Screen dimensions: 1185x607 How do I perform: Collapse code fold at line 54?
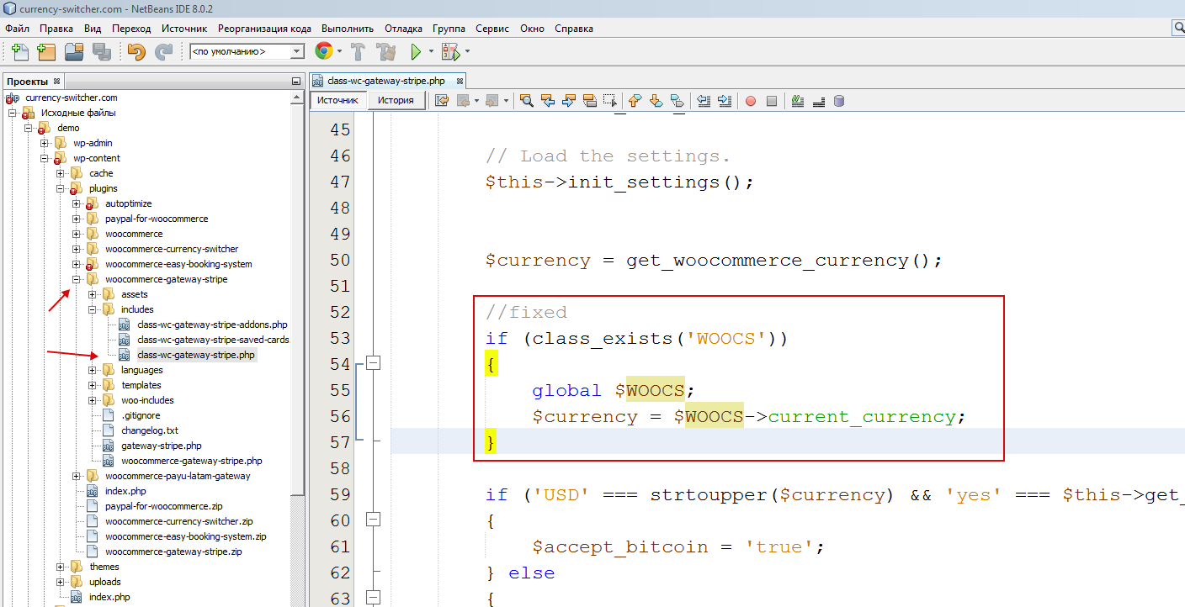(374, 363)
